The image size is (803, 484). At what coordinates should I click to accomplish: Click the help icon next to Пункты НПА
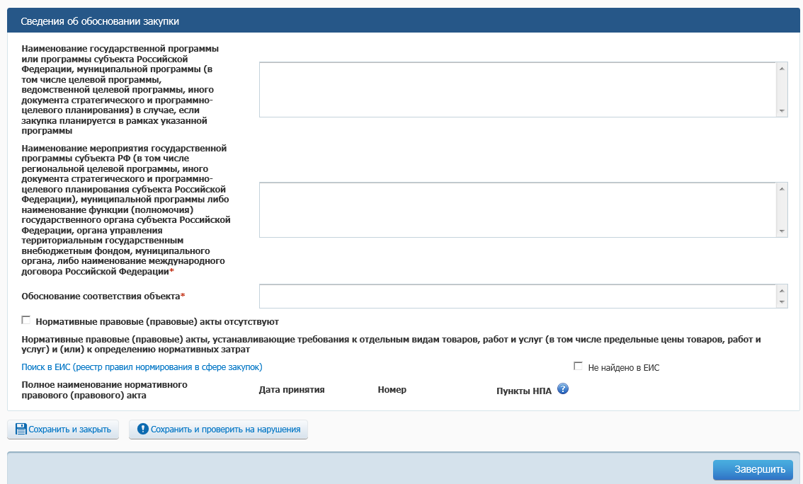(x=563, y=388)
